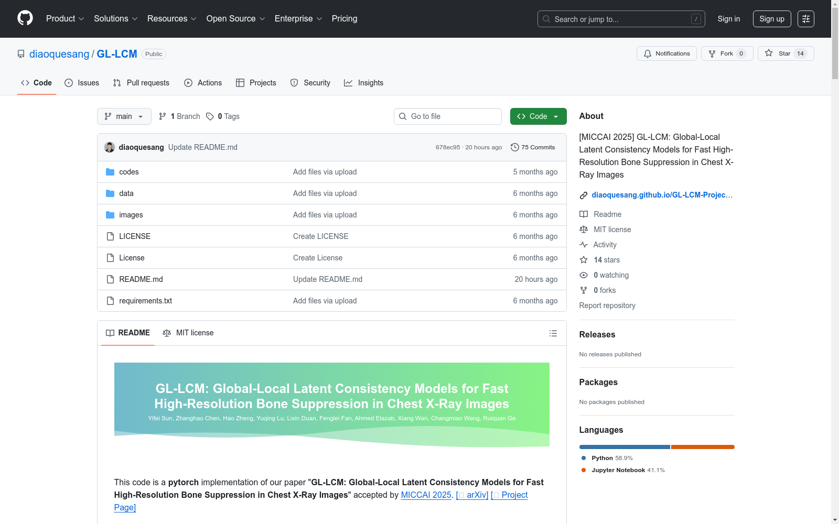Click the Sign up button
Screen dimensions: 839x524
click(772, 19)
